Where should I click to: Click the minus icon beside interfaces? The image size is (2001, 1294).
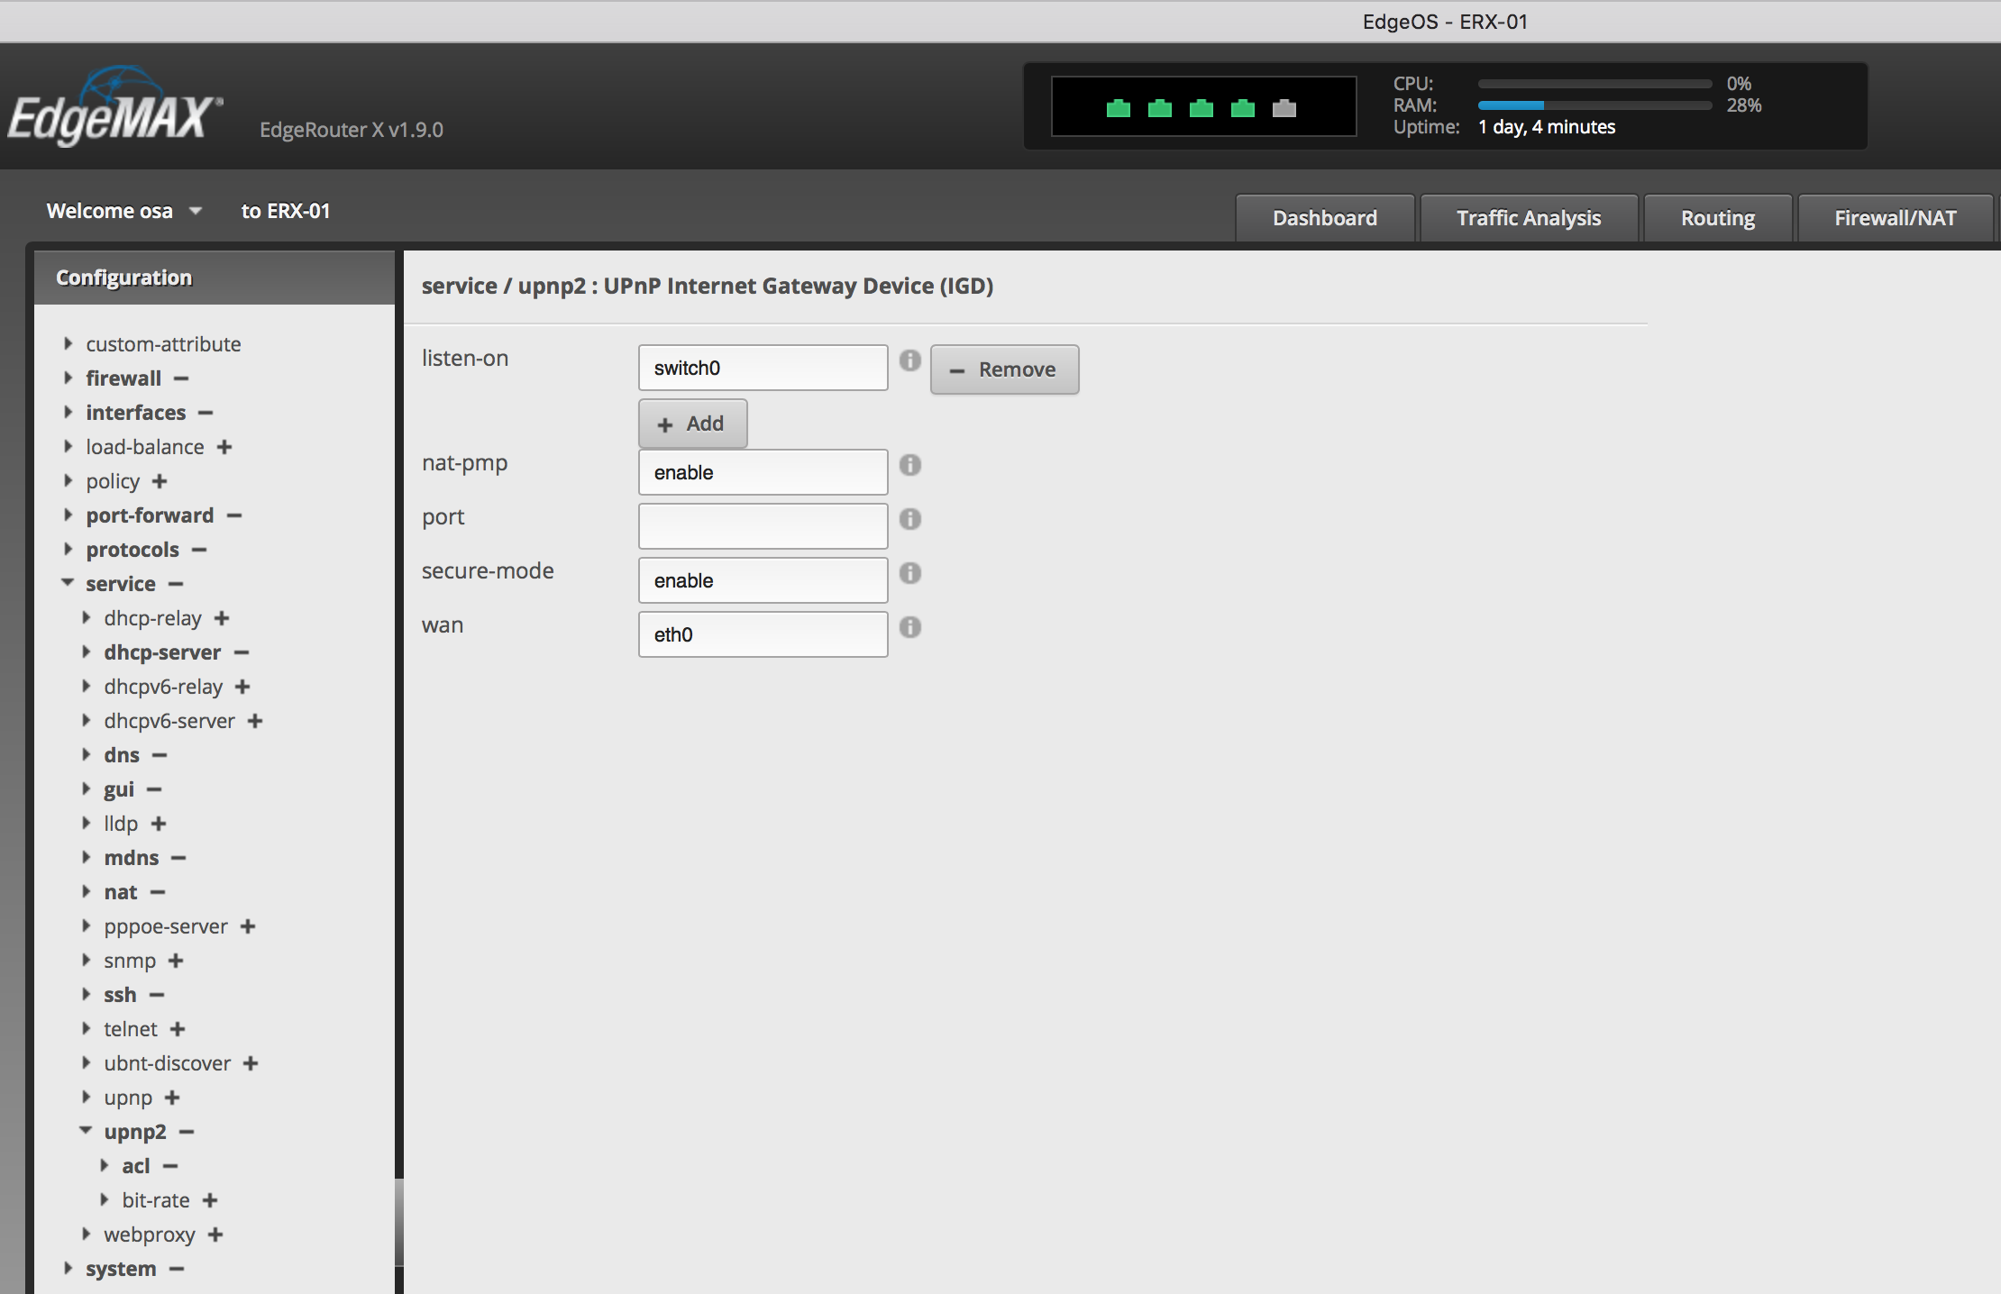[206, 413]
